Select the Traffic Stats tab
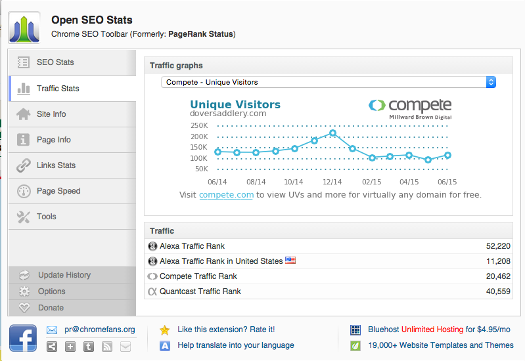 pyautogui.click(x=72, y=89)
